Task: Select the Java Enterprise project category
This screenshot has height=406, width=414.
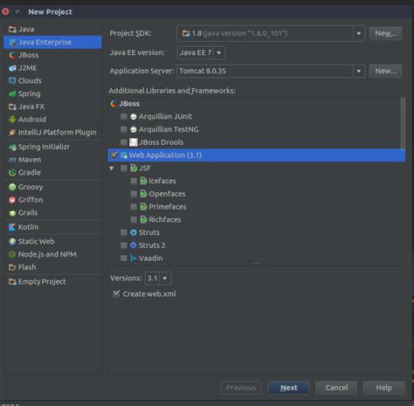Action: [x=52, y=42]
